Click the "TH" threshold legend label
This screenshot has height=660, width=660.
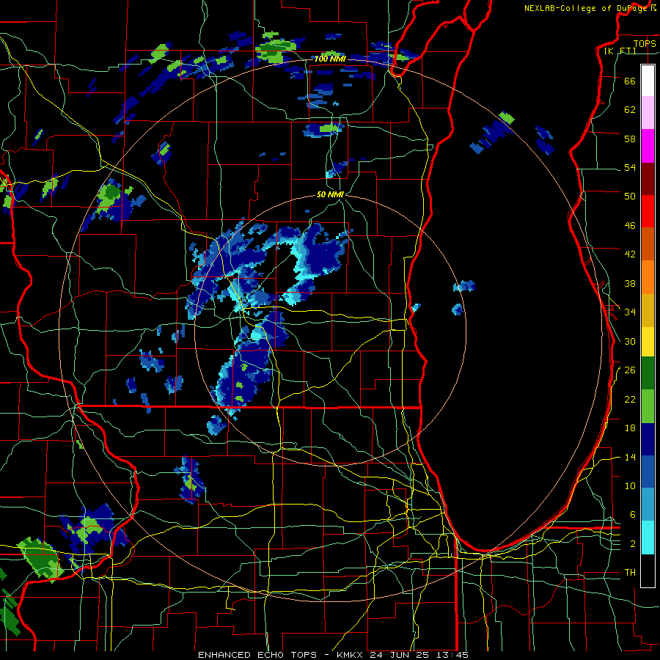[x=630, y=573]
